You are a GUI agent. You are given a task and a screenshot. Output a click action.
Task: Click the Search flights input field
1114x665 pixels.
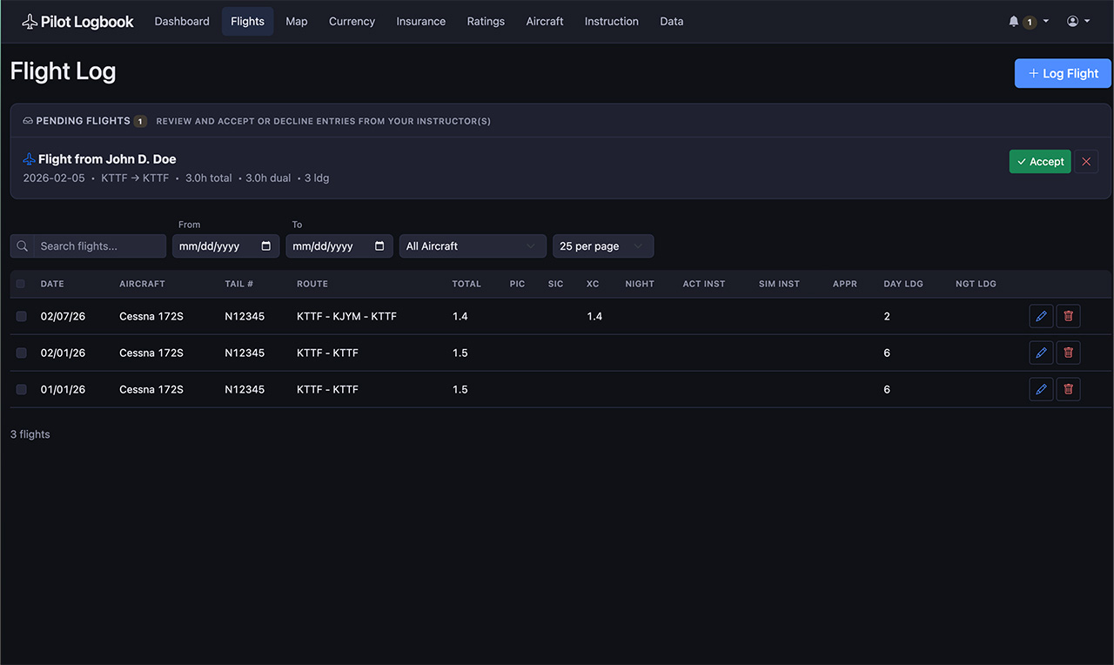(99, 246)
